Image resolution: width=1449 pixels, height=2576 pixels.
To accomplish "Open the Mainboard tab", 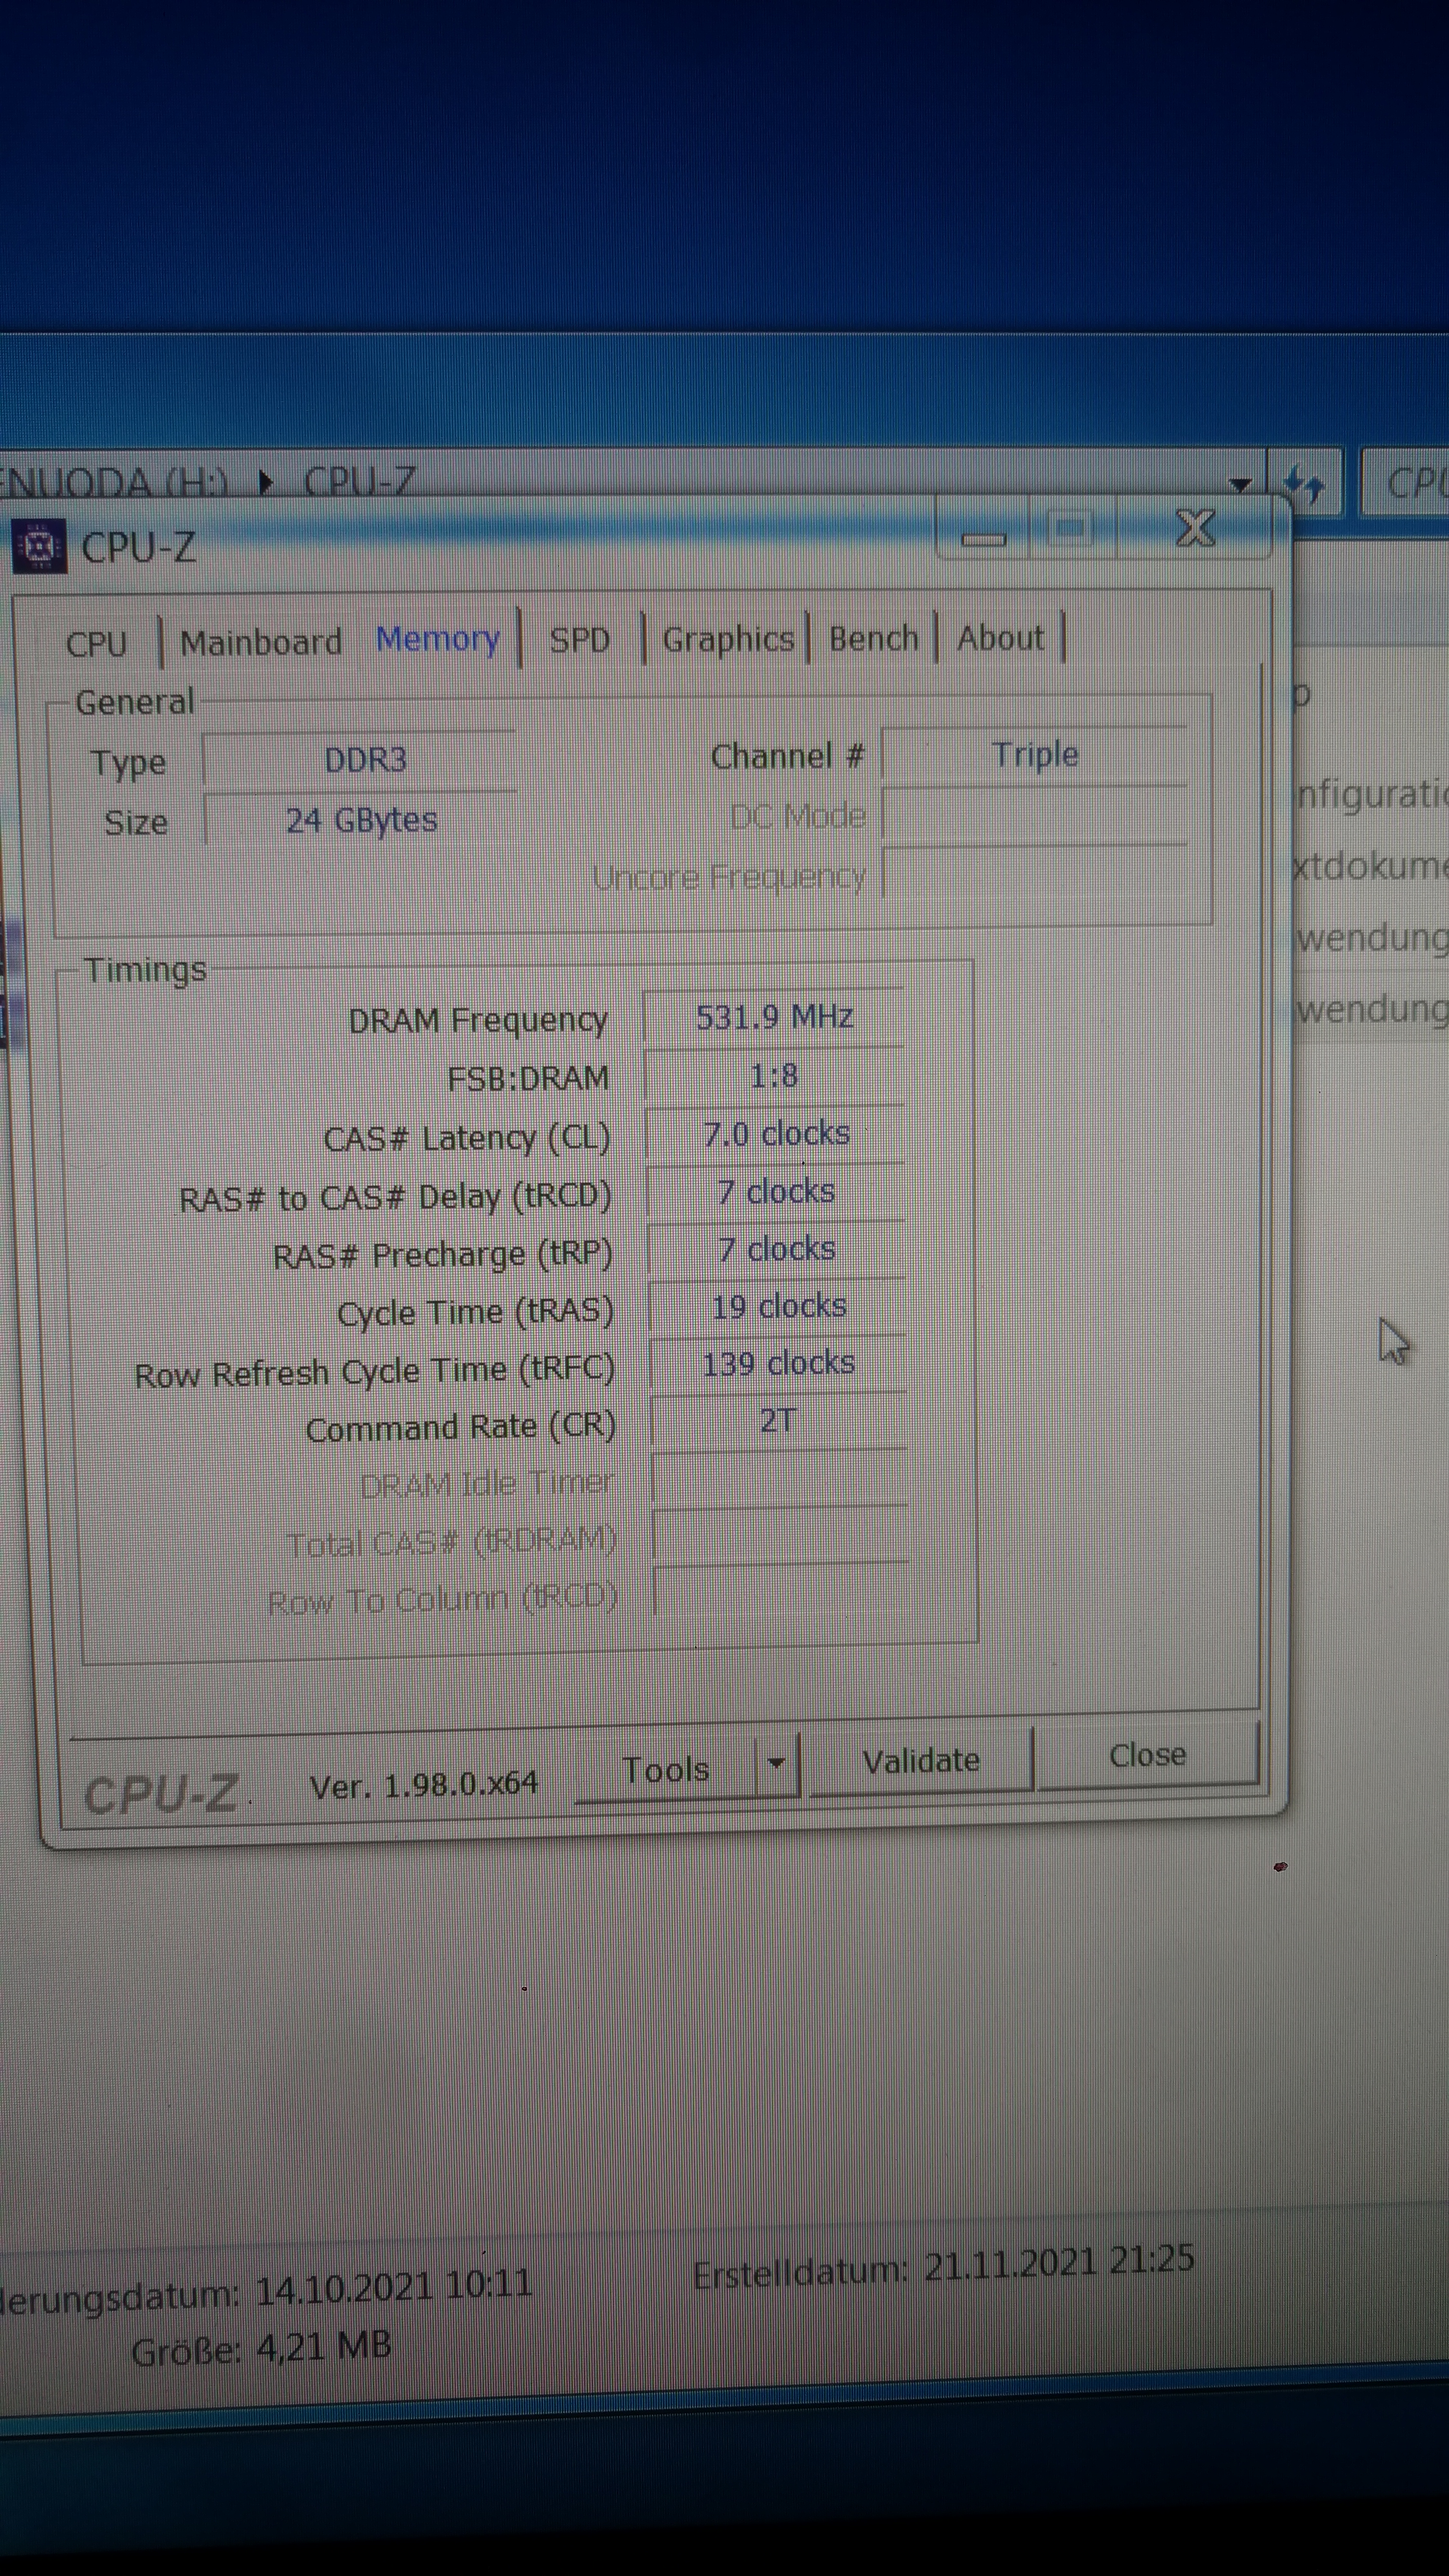I will pos(260,642).
